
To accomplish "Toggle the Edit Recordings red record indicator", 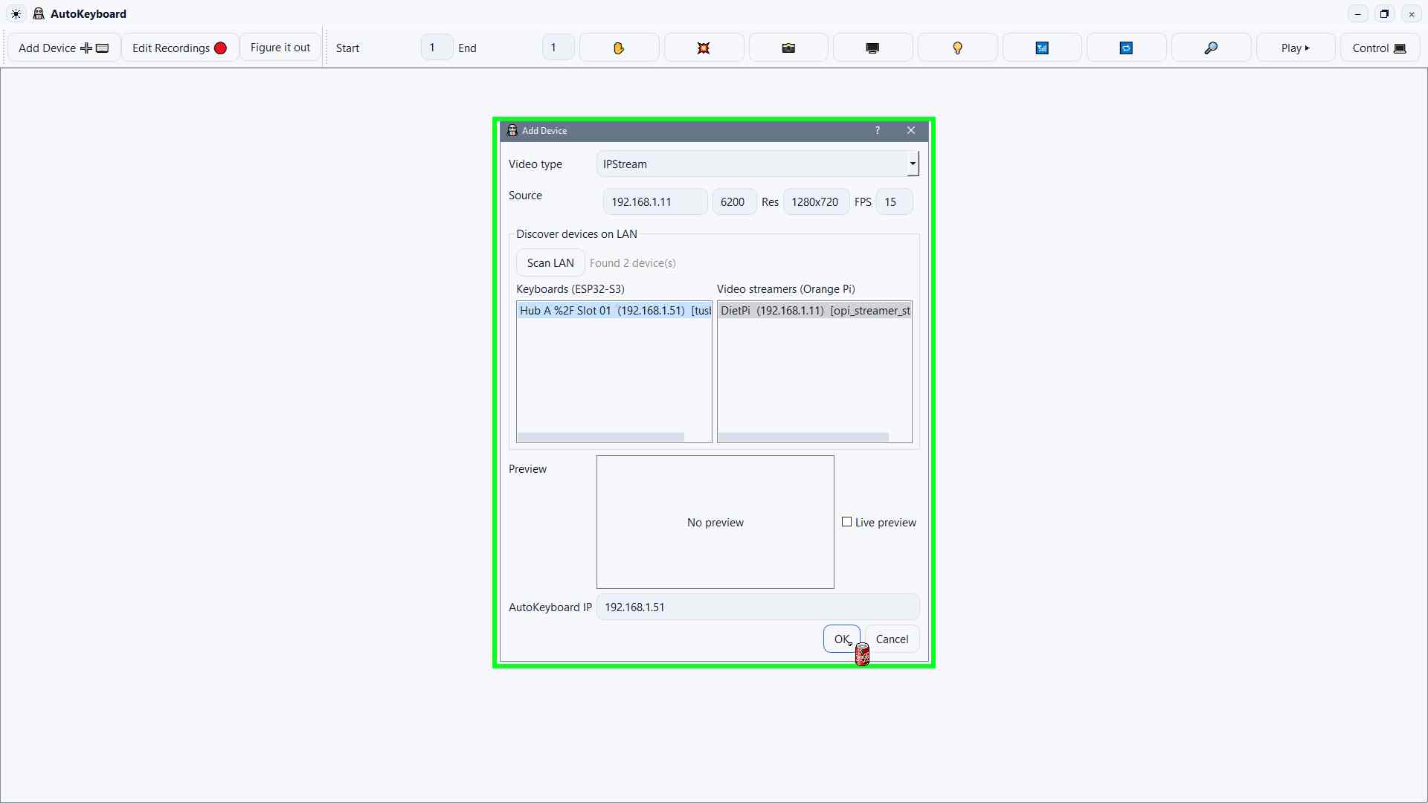I will [x=220, y=47].
